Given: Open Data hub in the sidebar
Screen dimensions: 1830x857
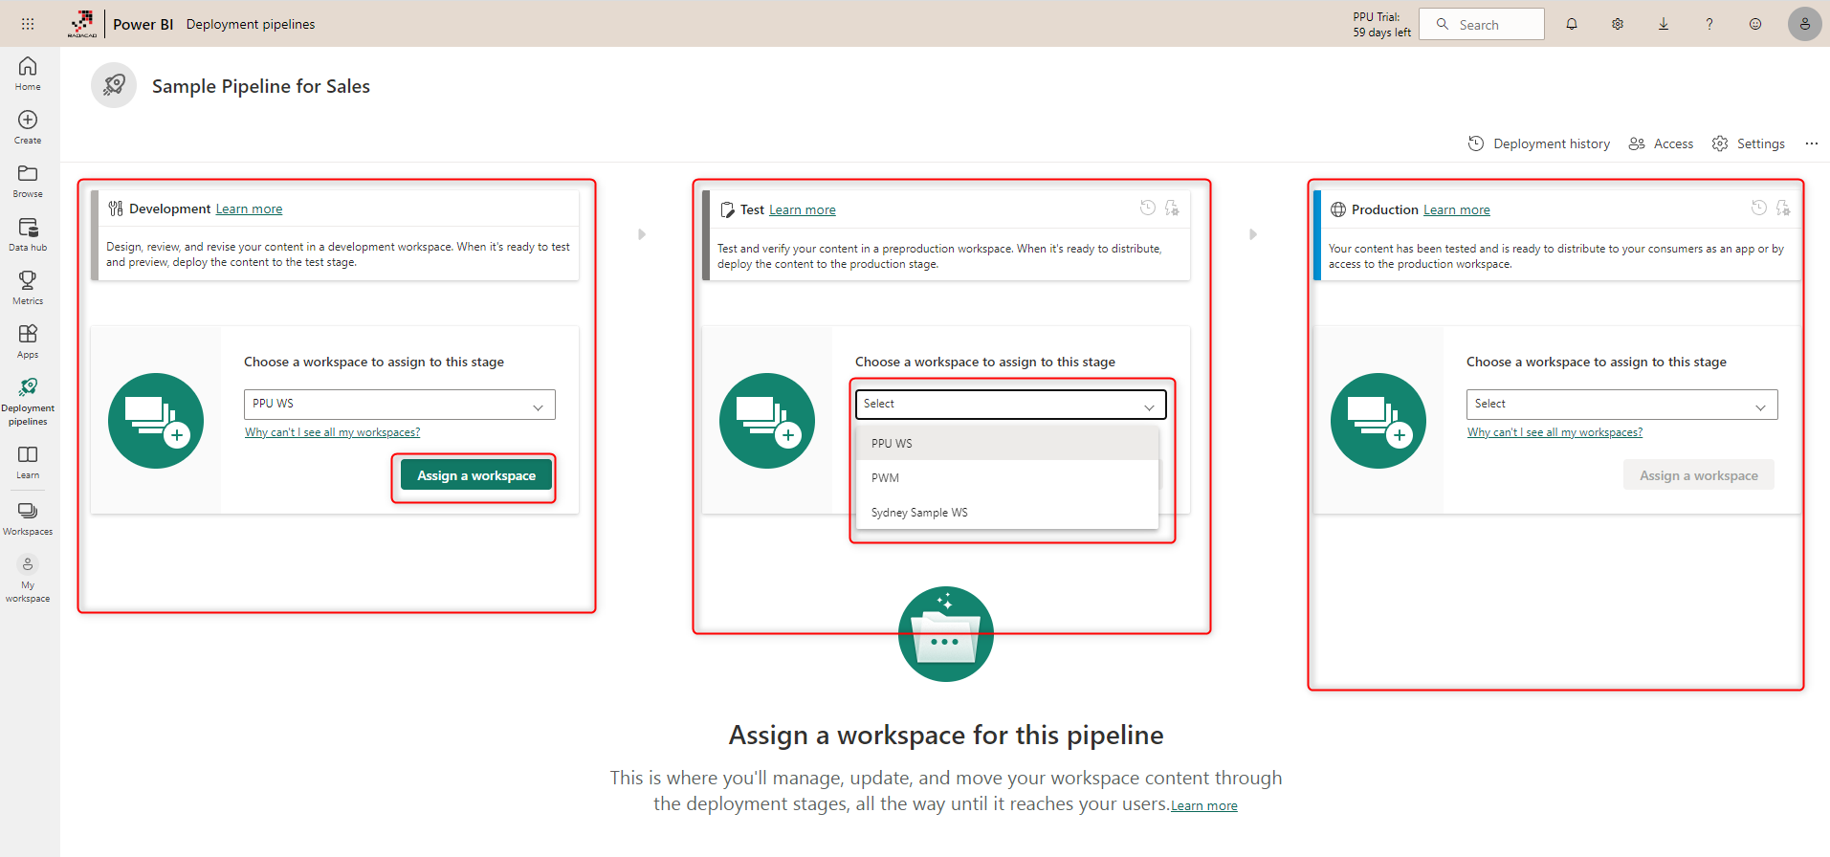Looking at the screenshot, I should [28, 234].
